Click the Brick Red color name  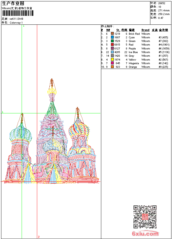click(x=134, y=34)
